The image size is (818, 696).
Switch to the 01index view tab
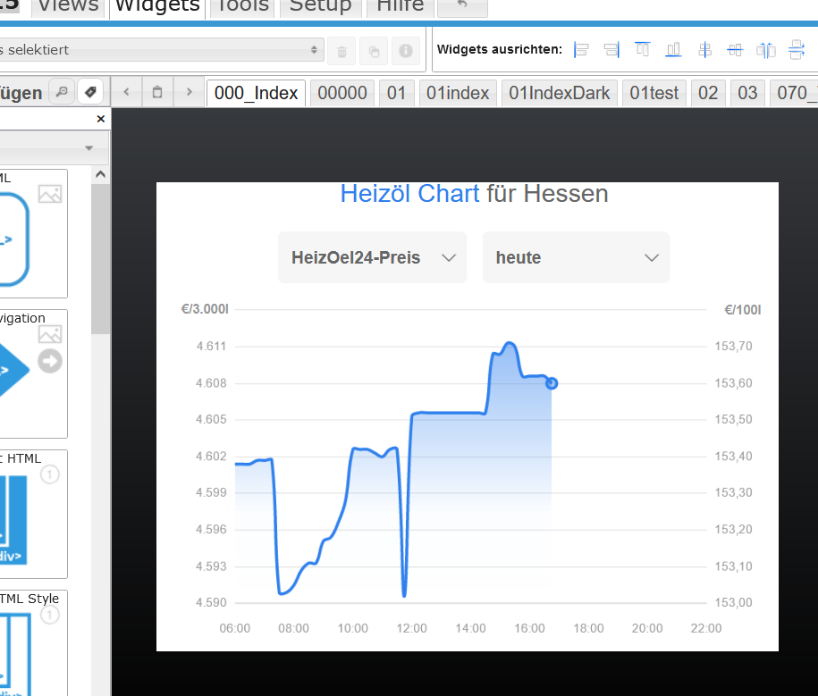[458, 93]
